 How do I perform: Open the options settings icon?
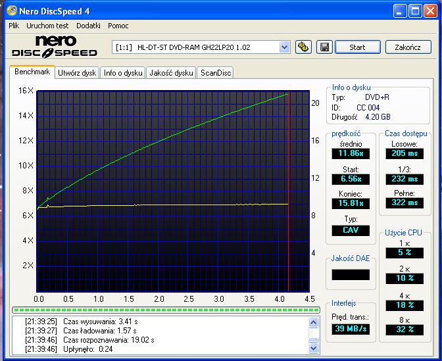point(303,47)
